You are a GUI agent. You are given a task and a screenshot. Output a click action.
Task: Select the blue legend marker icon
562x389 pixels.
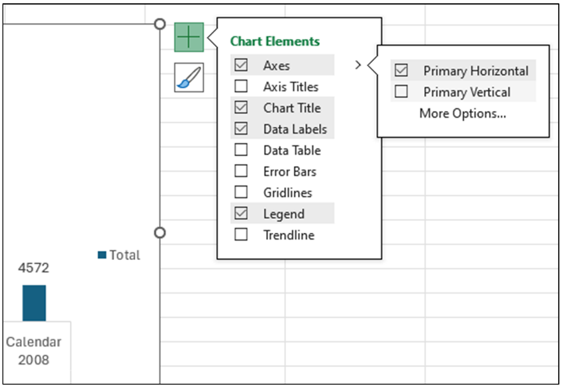(103, 255)
